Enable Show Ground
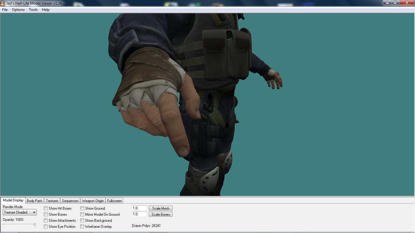The height and width of the screenshot is (233, 415). 82,208
